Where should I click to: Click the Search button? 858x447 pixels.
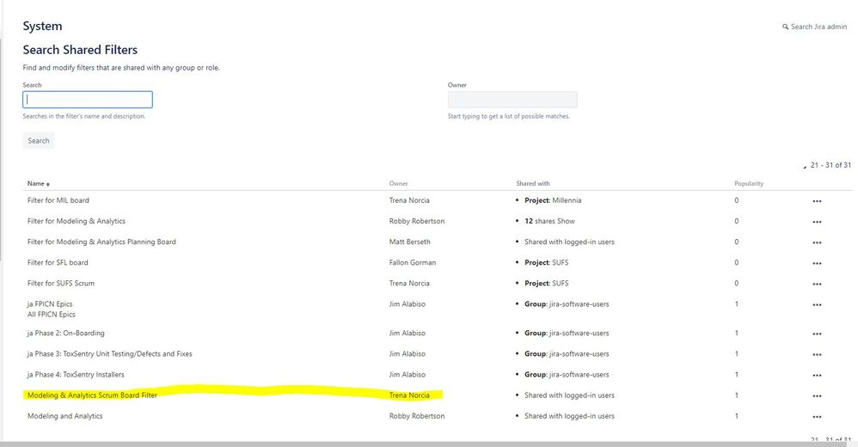[39, 141]
